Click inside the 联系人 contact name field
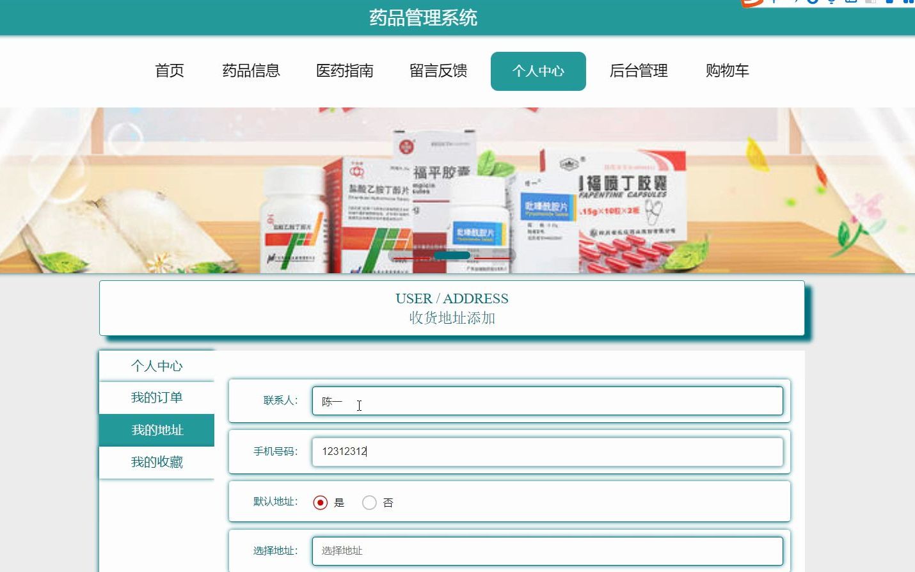915x572 pixels. tap(547, 401)
